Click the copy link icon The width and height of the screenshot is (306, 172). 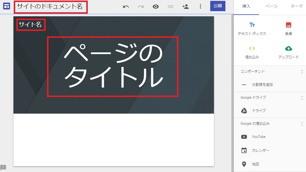[170, 7]
